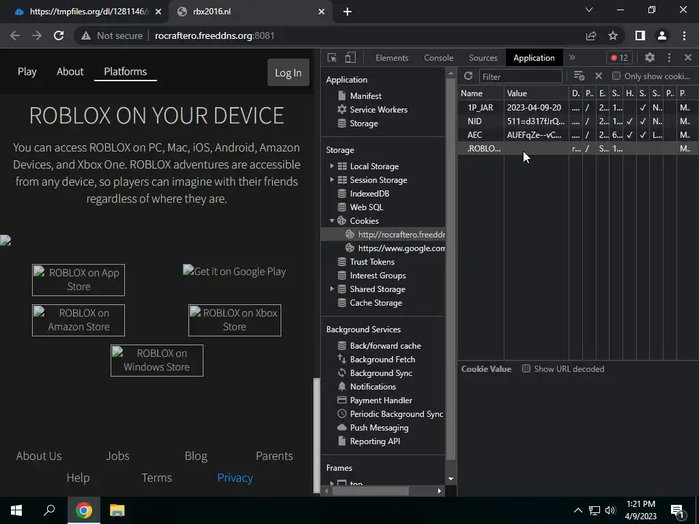Open Chrome three-dot main menu
699x524 pixels.
point(684,35)
